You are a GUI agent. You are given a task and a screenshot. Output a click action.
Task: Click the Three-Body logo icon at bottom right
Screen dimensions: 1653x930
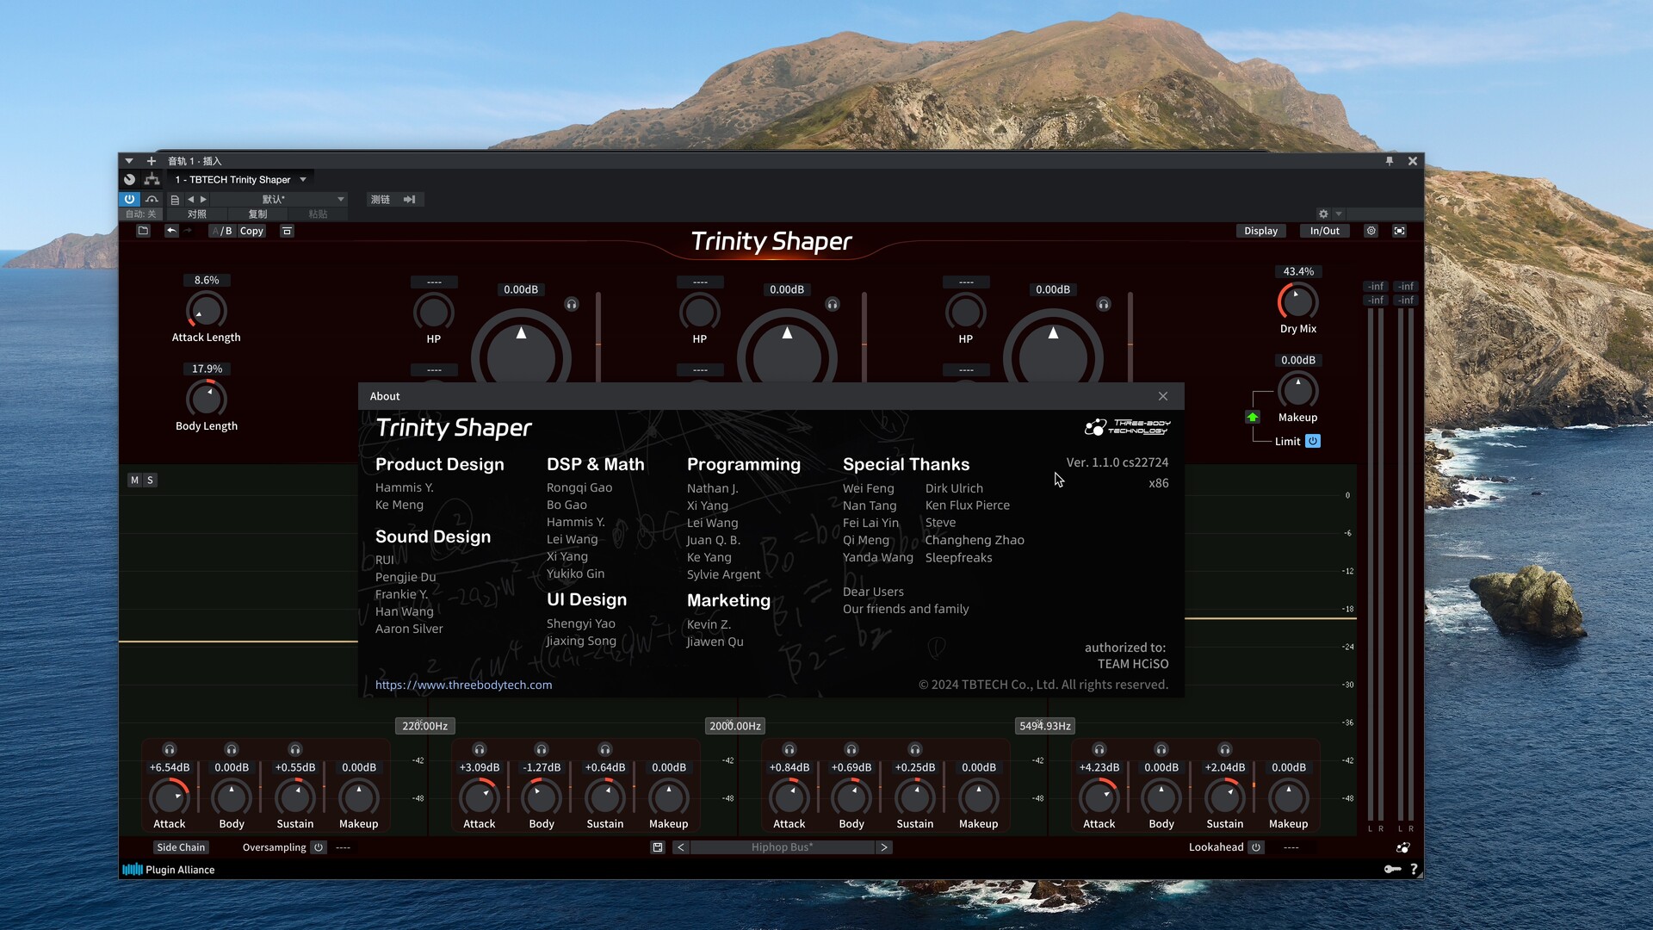[x=1403, y=847]
